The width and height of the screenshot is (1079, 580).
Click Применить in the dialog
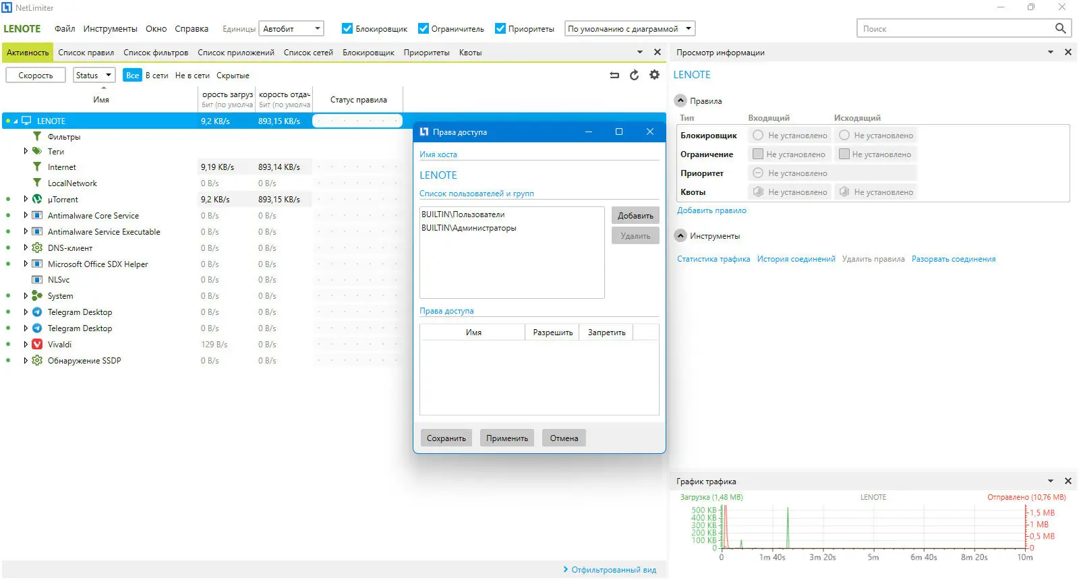point(507,438)
